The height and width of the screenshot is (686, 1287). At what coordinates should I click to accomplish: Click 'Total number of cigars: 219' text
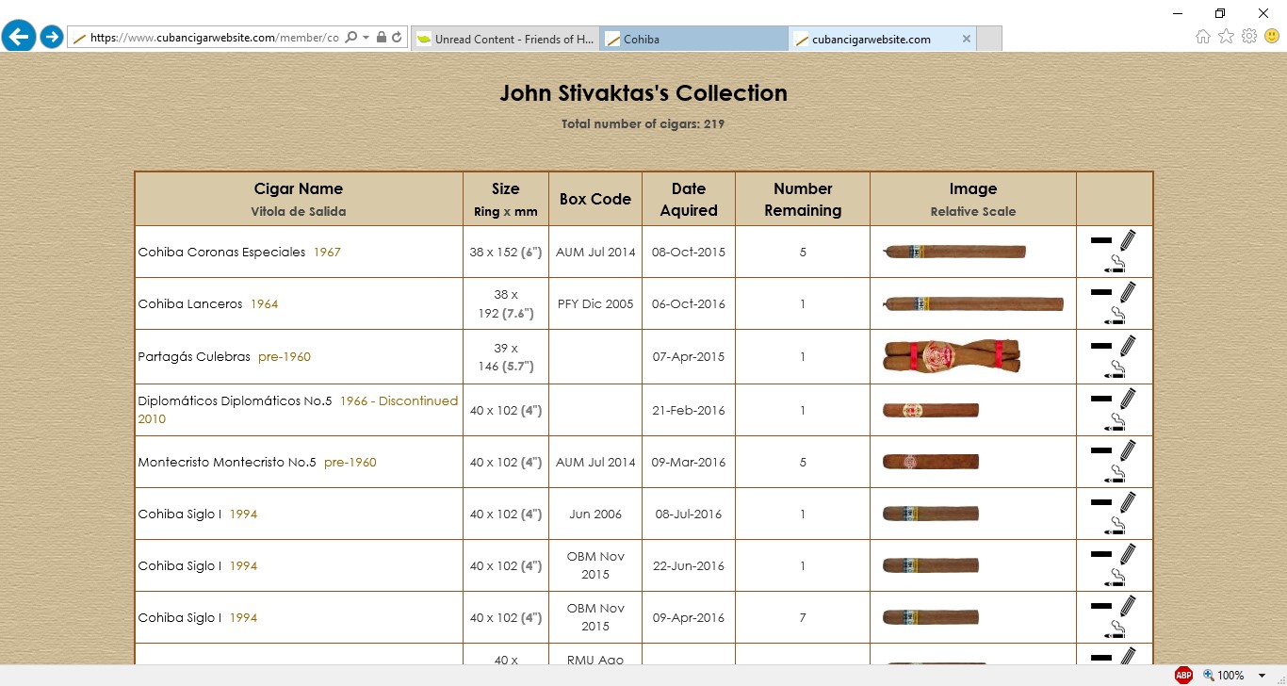[x=643, y=123]
